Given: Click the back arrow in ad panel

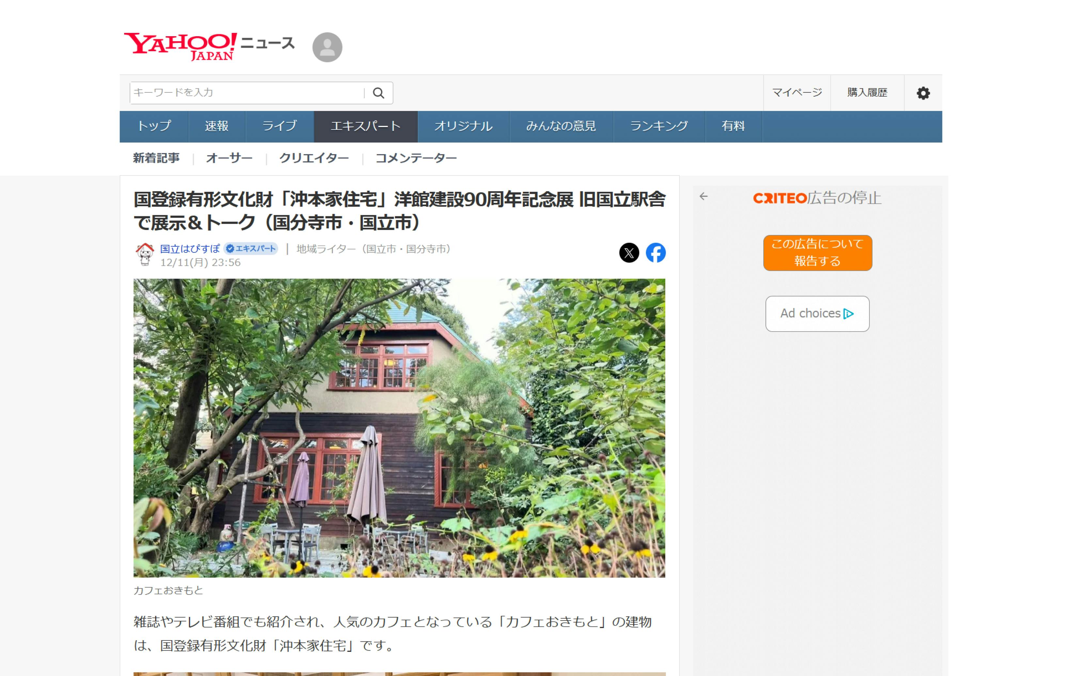Looking at the screenshot, I should (703, 196).
